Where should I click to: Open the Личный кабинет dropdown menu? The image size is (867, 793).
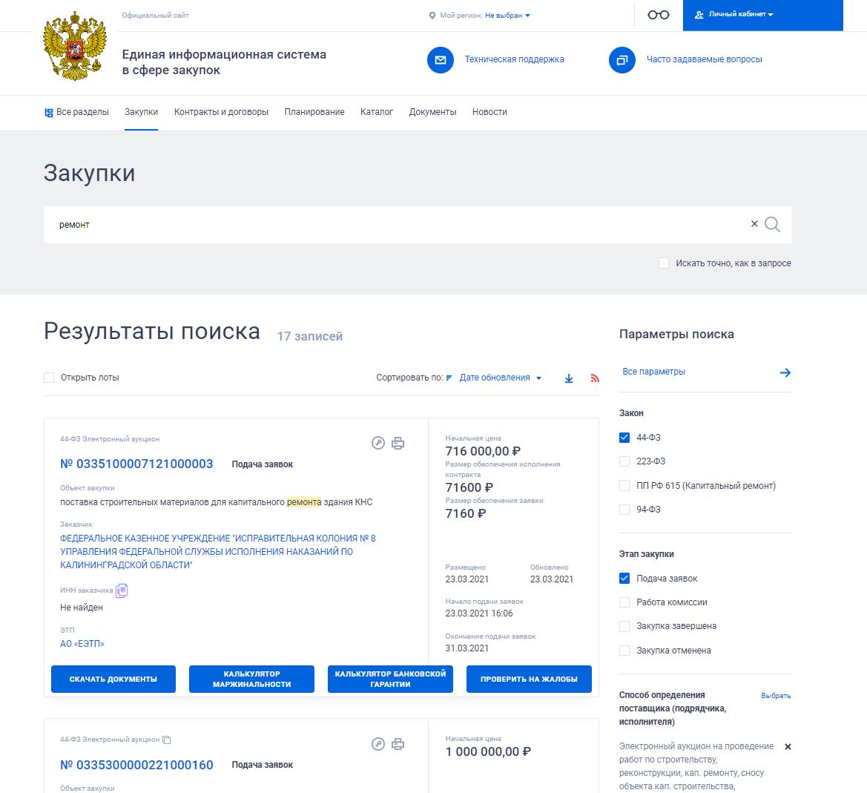pos(741,14)
